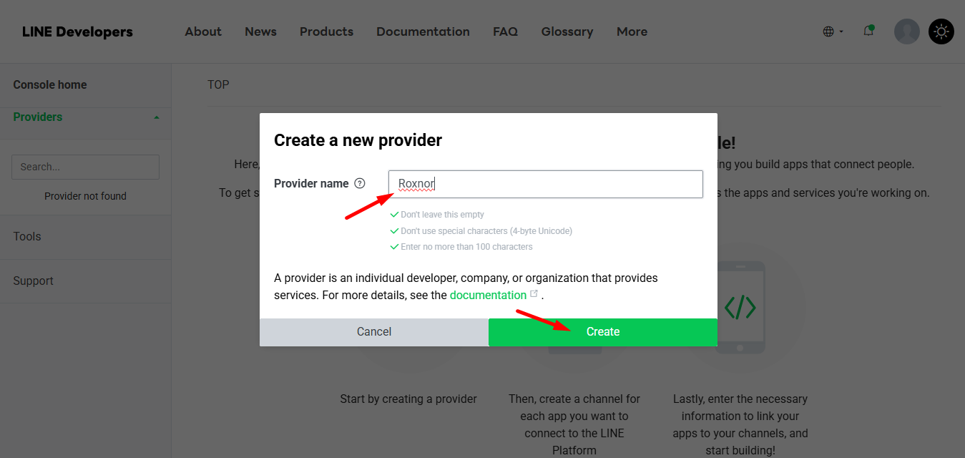Focus the provider search box
Screen dimensions: 965x458
click(84, 167)
